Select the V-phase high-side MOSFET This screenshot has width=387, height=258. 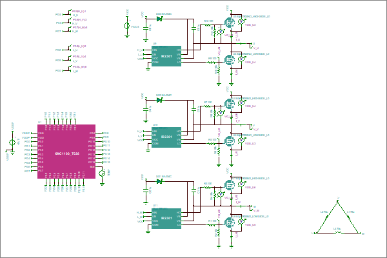click(x=230, y=104)
